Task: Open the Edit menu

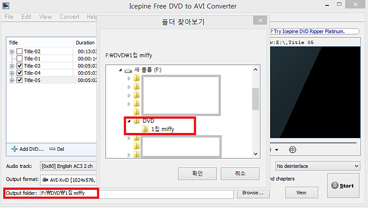Action: click(x=26, y=17)
